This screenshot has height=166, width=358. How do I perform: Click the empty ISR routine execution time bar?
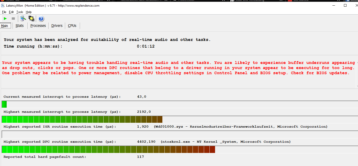click(x=180, y=134)
